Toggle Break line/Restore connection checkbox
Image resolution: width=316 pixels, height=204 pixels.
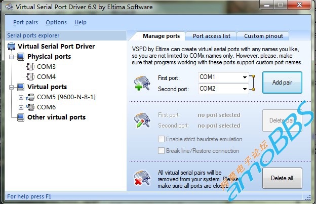161,151
